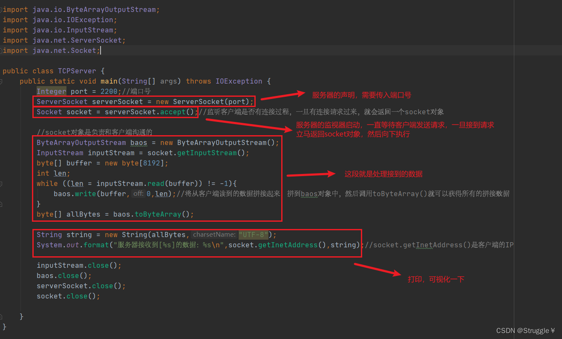Click comment "//将从客户端读到的数据拼接起来"

tap(229, 194)
